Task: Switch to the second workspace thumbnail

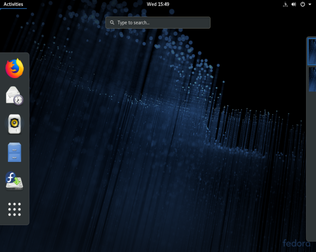Action: [313, 79]
